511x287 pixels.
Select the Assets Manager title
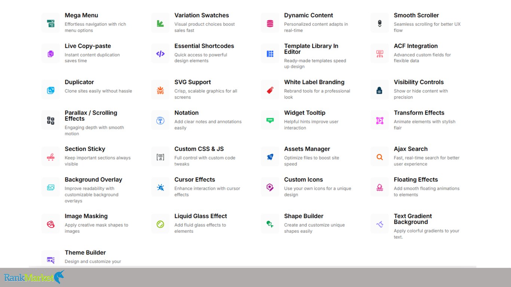coord(307,149)
